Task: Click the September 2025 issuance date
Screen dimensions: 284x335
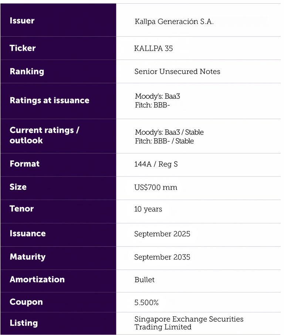Action: (x=162, y=234)
